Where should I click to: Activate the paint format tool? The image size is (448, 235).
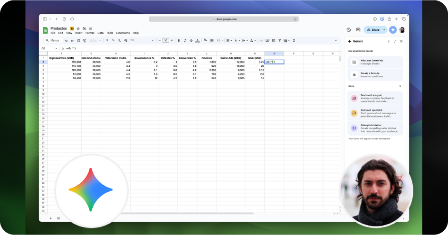pyautogui.click(x=85, y=41)
